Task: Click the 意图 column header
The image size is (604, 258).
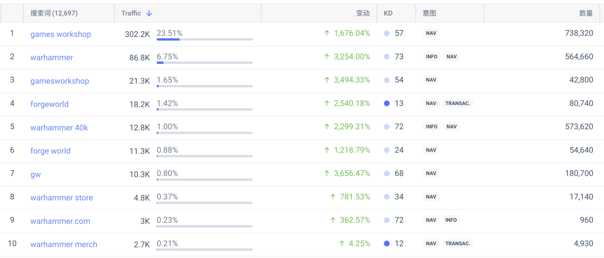Action: tap(429, 13)
